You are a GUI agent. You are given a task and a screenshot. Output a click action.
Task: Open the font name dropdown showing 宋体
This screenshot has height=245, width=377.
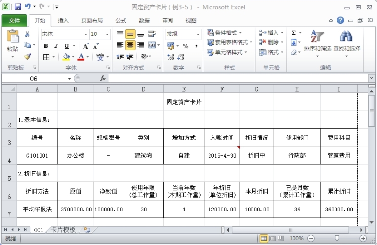(86, 34)
